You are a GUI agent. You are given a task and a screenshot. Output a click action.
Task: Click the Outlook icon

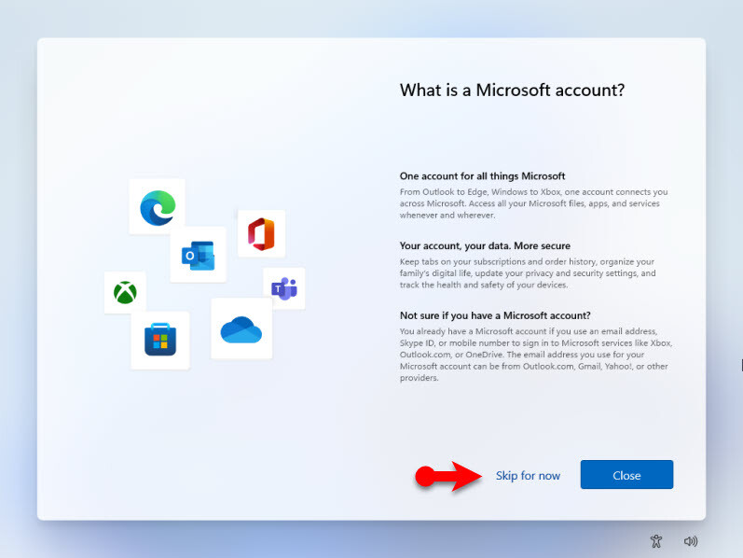click(198, 255)
